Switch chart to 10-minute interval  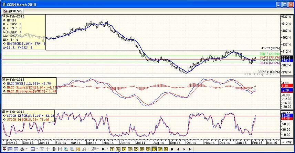pyautogui.click(x=130, y=149)
